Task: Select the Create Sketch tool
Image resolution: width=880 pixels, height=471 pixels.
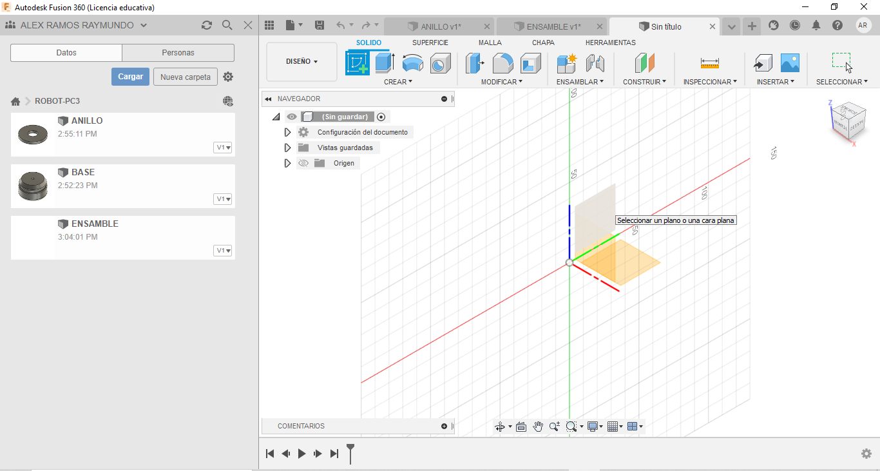Action: click(x=358, y=63)
